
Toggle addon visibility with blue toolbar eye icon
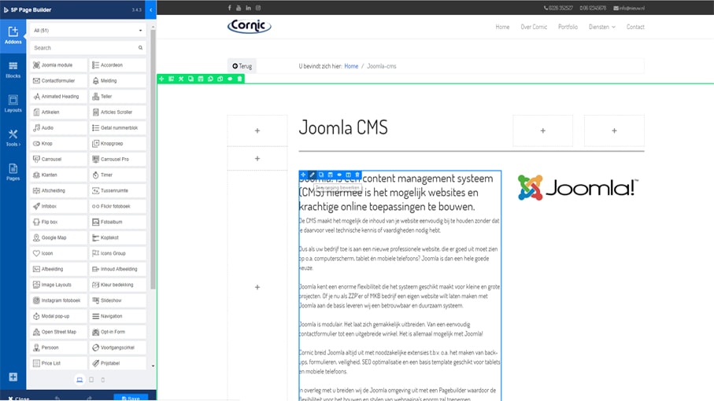[339, 175]
